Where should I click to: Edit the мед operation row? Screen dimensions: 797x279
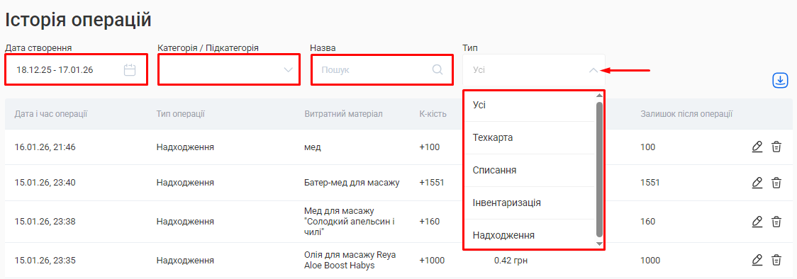[757, 147]
